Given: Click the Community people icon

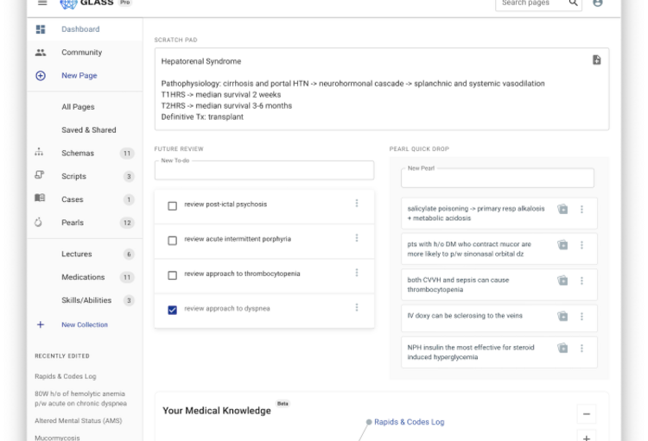Looking at the screenshot, I should 41,53.
